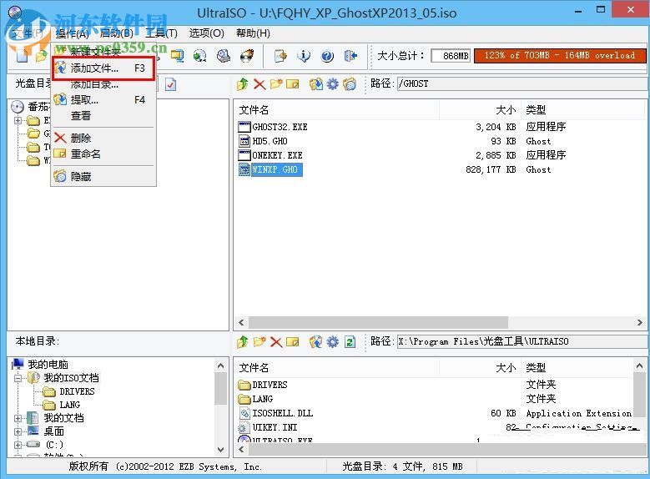The width and height of the screenshot is (650, 479).
Task: Click the local path field X:\Program Files
Action: 522,342
